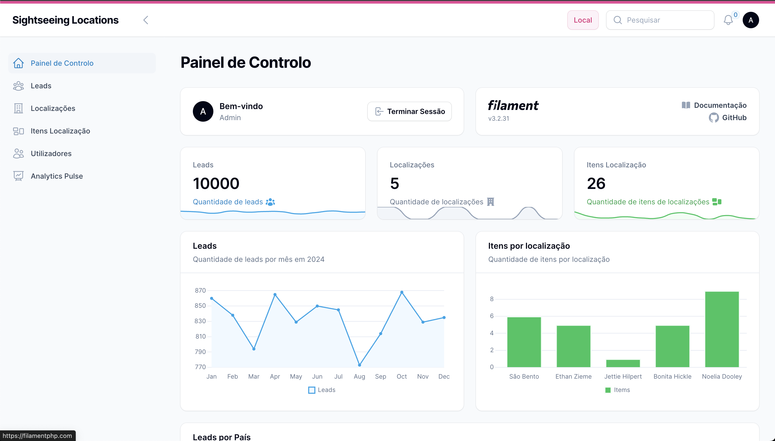Open the Sightseeing Locations brand link
This screenshot has height=441, width=775.
pyautogui.click(x=65, y=20)
